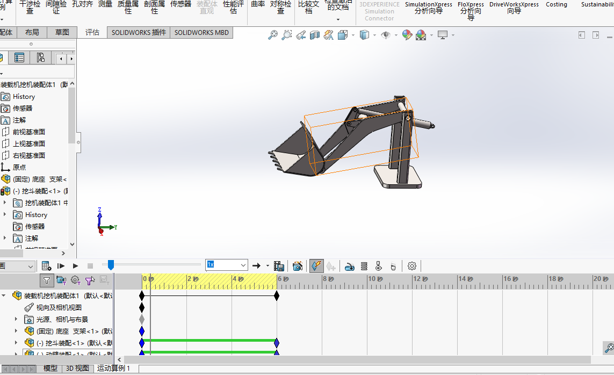The image size is (614, 375).
Task: Expand 挖斗装配<1> in the motion tree
Action: tap(16, 343)
